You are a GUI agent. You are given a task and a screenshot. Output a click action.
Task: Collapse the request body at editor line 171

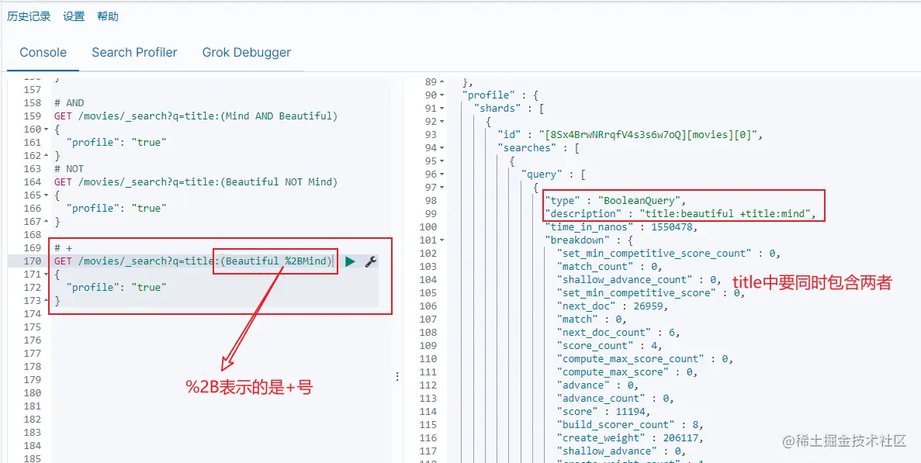tap(46, 274)
